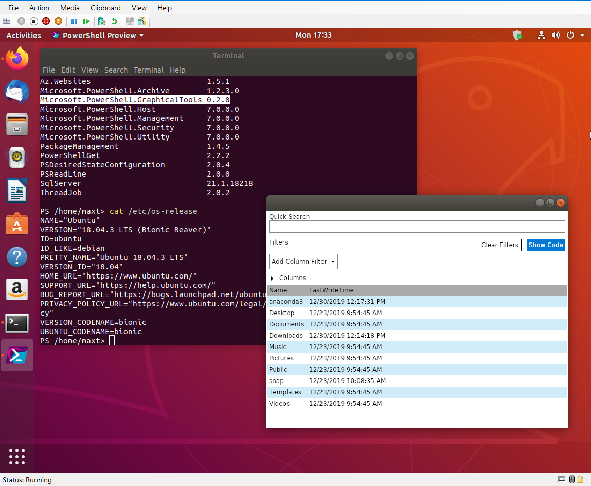This screenshot has width=591, height=486.
Task: Click the volume speaker icon in top bar
Action: tap(556, 36)
